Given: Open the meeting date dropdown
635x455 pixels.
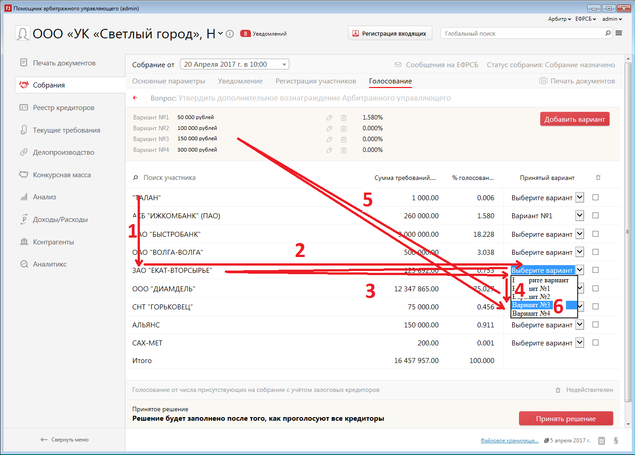Looking at the screenshot, I should click(284, 64).
